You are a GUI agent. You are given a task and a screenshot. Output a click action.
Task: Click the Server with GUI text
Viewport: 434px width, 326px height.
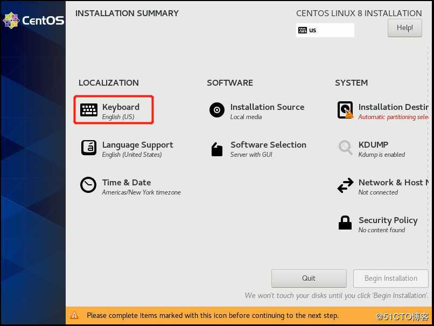coord(251,155)
